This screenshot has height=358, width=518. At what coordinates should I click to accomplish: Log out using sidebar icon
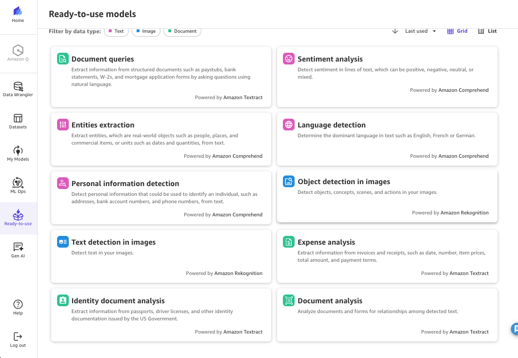(x=18, y=339)
